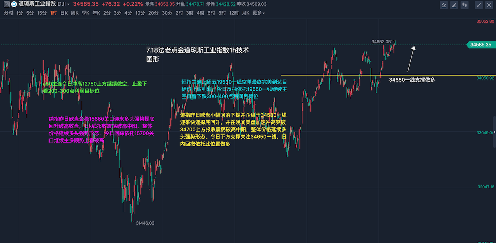Open the DJI symbol dropdown arrow

[69, 4]
